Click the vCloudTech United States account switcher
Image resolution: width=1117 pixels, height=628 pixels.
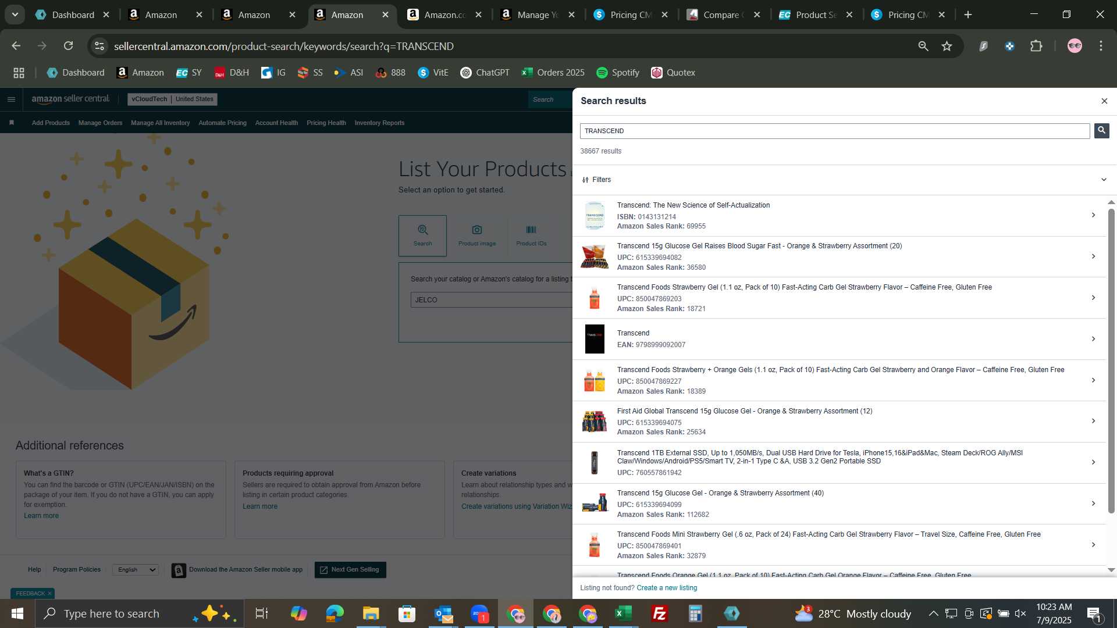coord(172,99)
